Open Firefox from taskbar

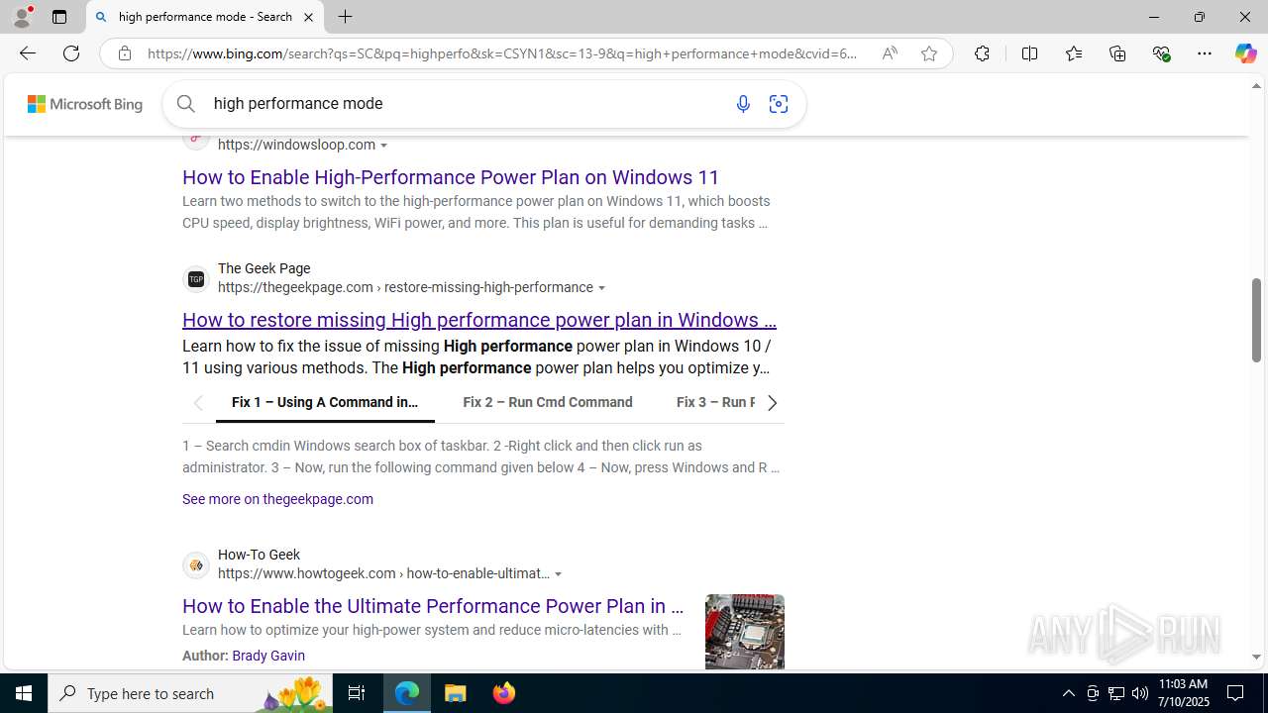coord(504,693)
